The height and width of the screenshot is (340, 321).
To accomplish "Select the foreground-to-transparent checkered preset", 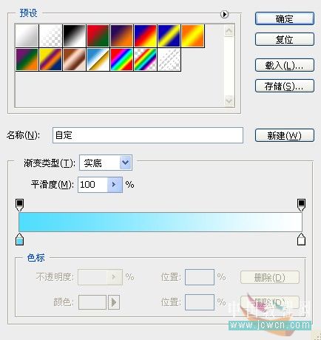I will pyautogui.click(x=50, y=35).
